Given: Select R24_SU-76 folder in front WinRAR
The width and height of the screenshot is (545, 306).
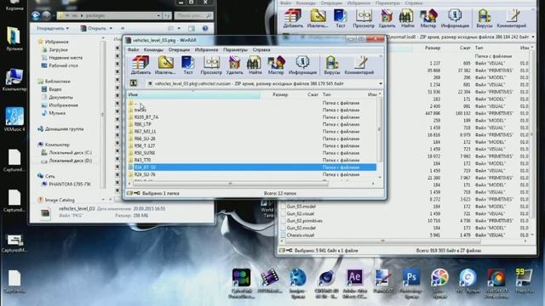Looking at the screenshot, I should pos(145,174).
